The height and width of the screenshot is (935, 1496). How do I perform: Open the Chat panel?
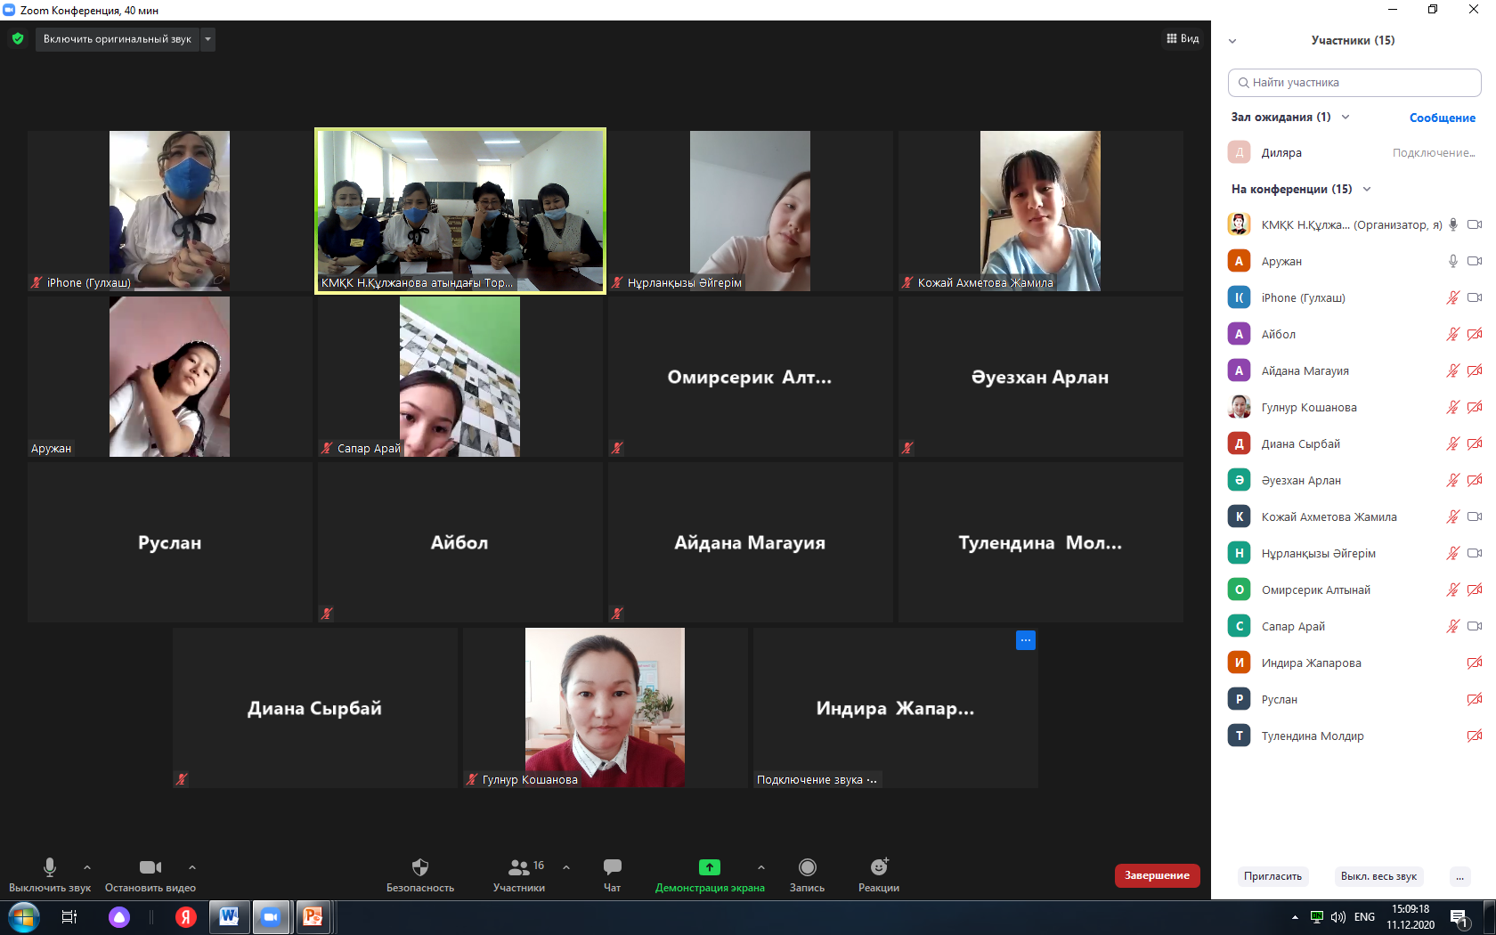[x=612, y=868]
